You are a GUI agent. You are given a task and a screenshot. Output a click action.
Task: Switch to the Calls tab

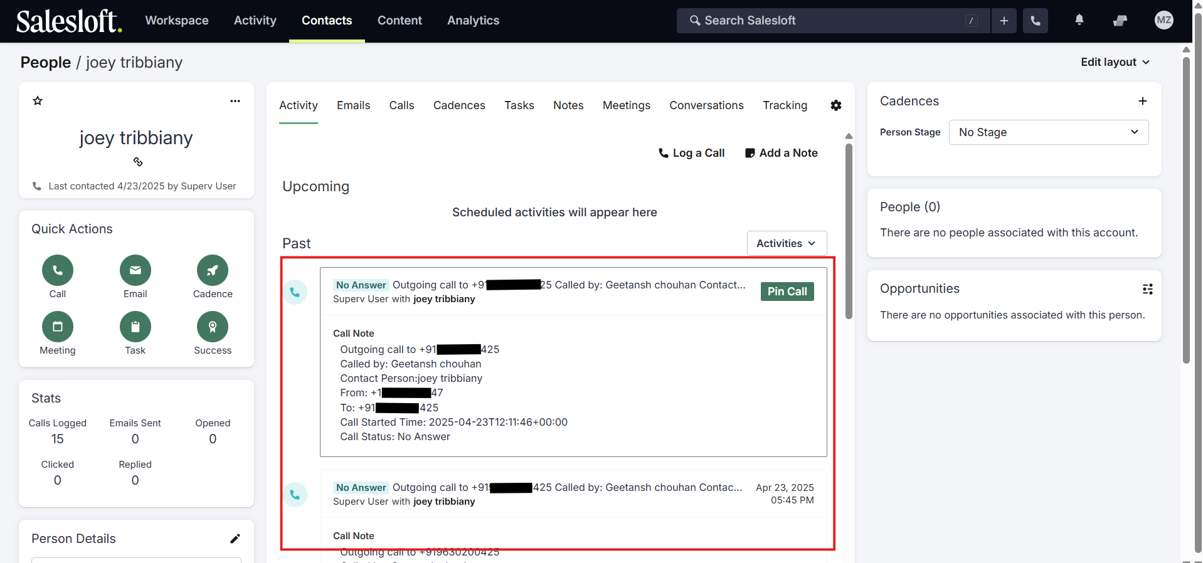point(401,105)
